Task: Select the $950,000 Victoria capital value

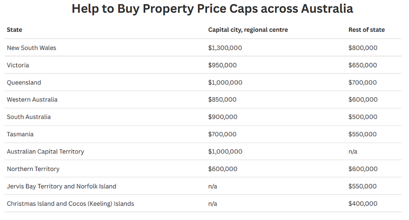Action: coord(222,65)
